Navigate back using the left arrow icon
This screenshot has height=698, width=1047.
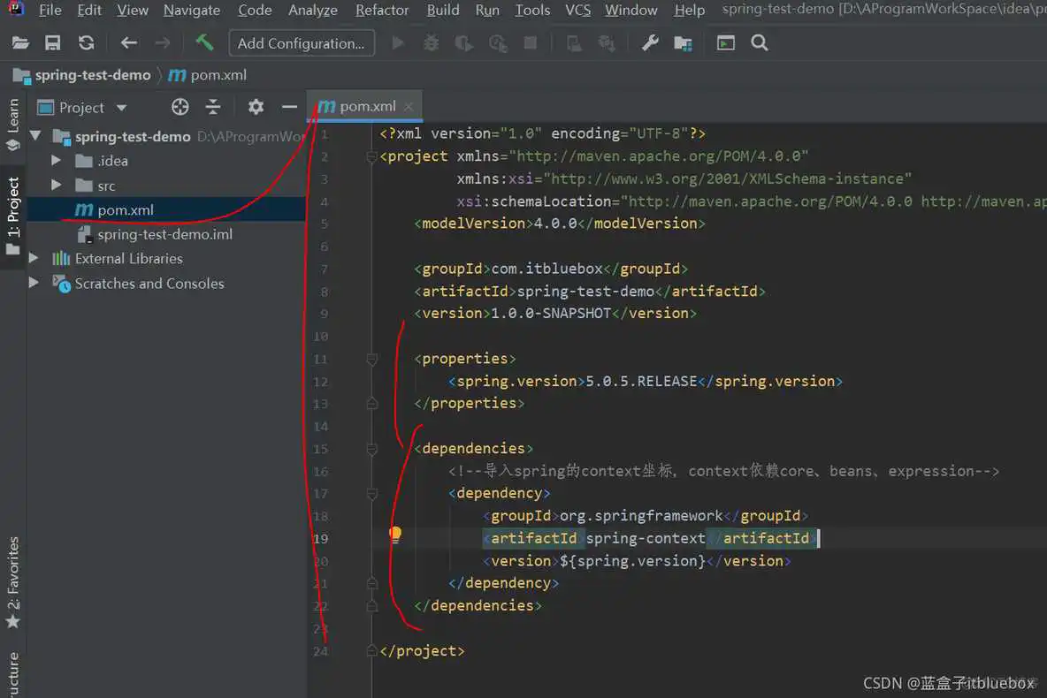(x=127, y=42)
